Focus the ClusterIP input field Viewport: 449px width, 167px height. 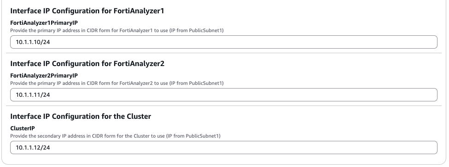click(224, 148)
